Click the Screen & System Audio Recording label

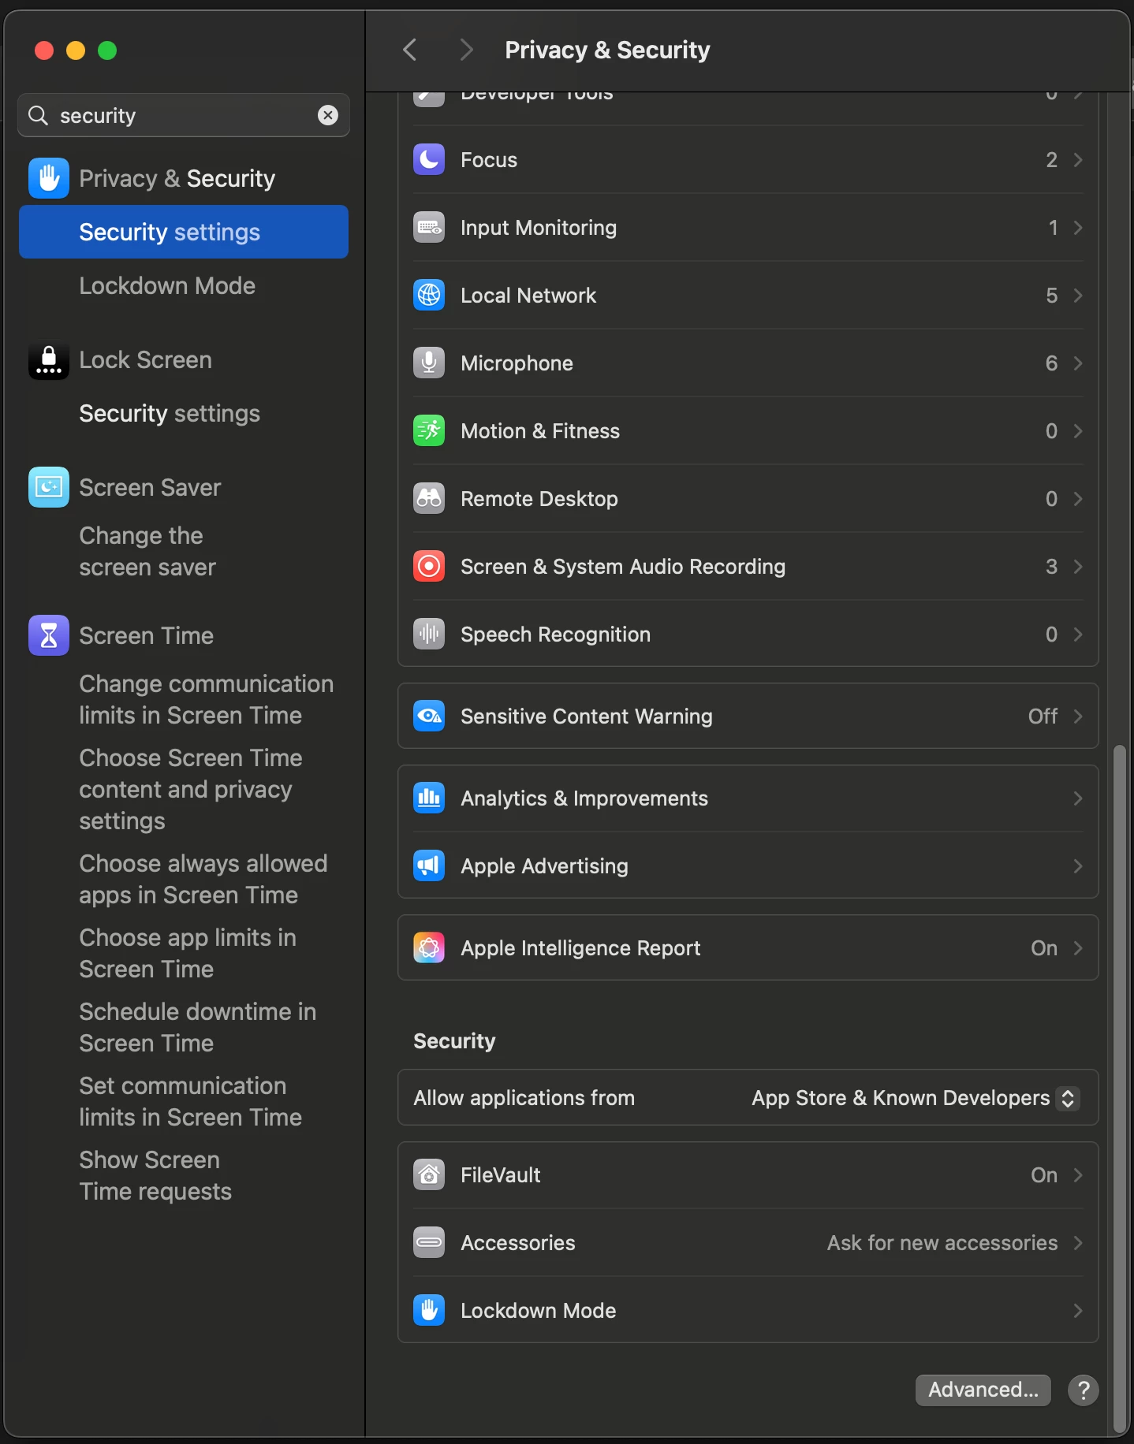point(623,567)
